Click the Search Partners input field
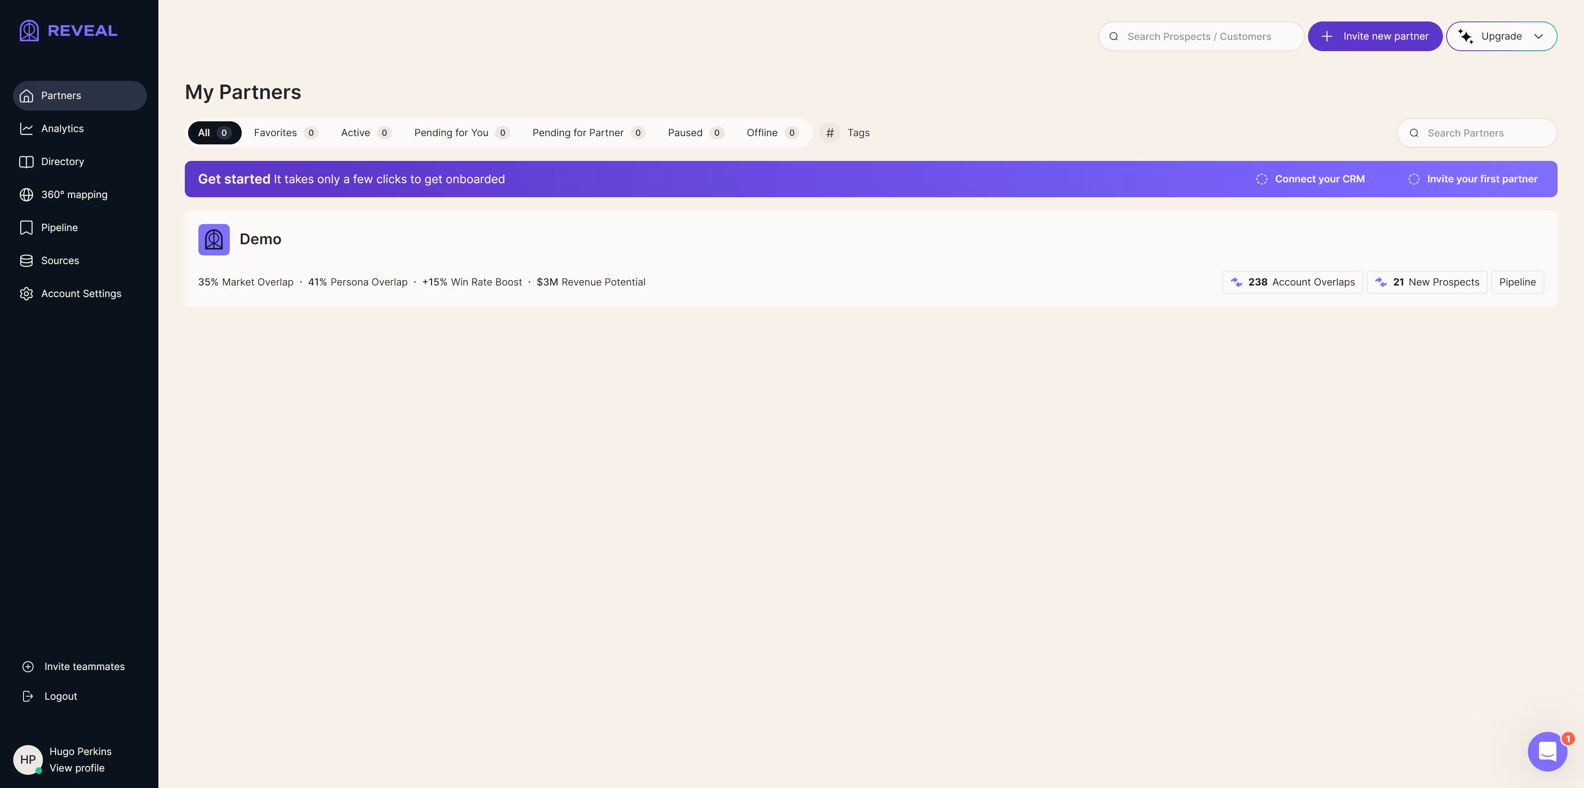This screenshot has width=1584, height=788. click(x=1477, y=133)
